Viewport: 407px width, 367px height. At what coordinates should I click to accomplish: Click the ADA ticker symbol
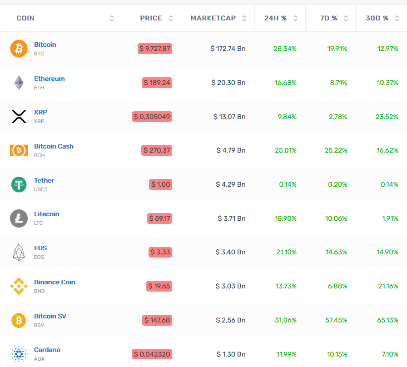[39, 359]
